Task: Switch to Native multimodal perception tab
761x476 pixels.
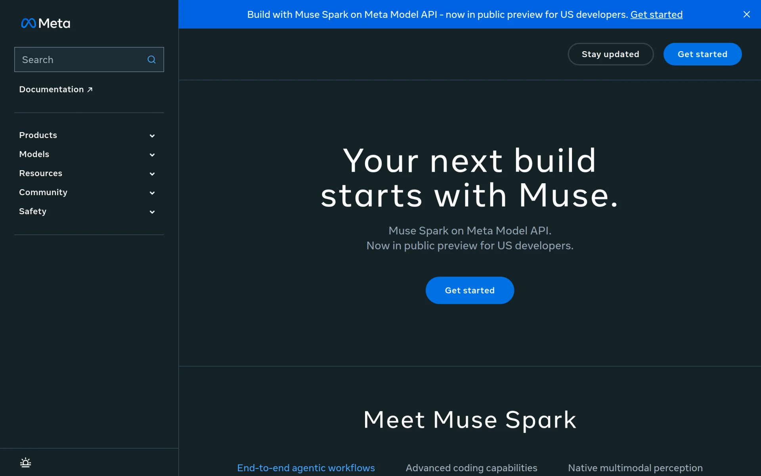Action: (x=635, y=468)
